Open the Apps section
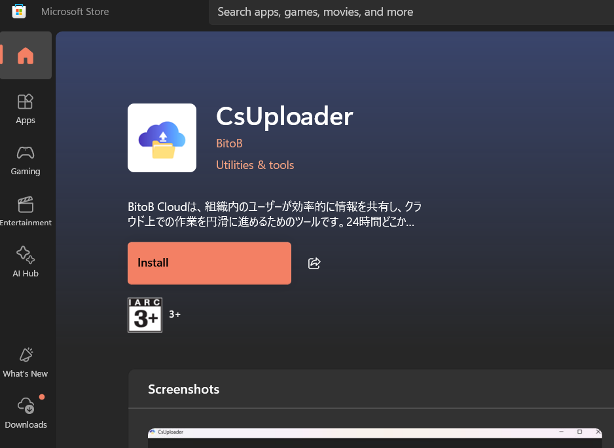Screen dimensions: 614x448 tap(26, 109)
